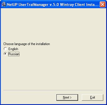
Task: Close the installer window with red X
Action: (x=103, y=5)
